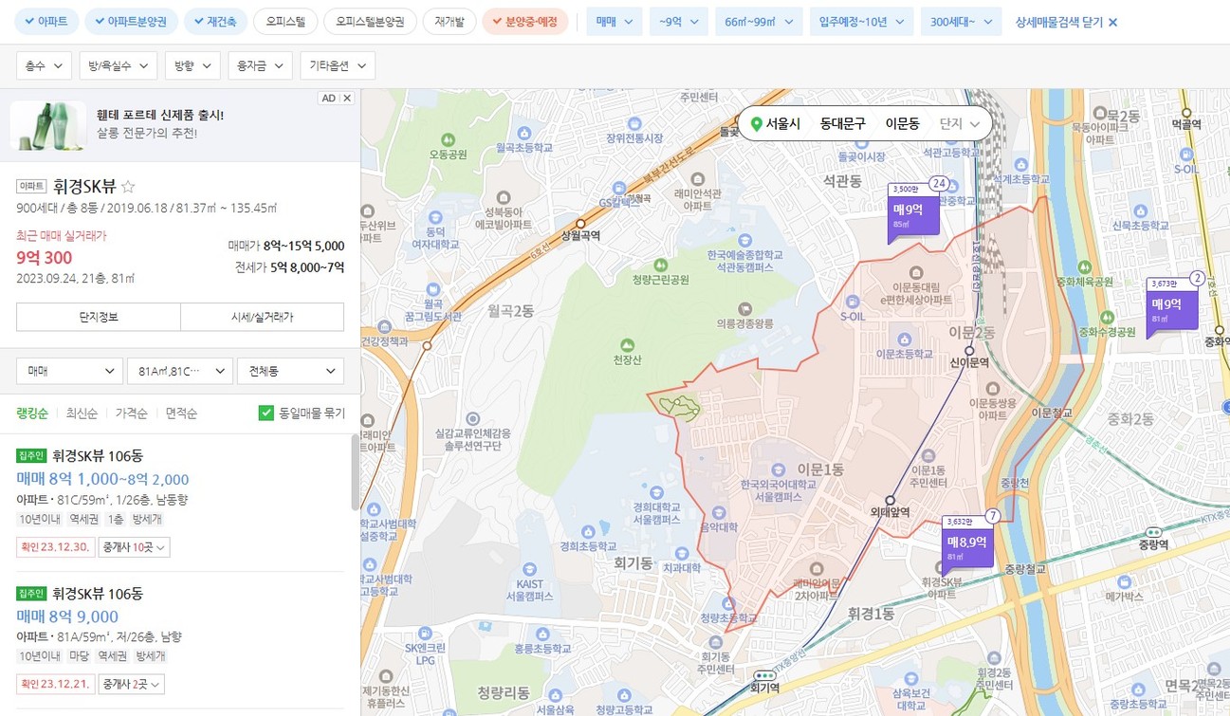The height and width of the screenshot is (716, 1230).
Task: Click the 매9억 81㎡ map marker near 중화수경공원
Action: tap(1172, 309)
